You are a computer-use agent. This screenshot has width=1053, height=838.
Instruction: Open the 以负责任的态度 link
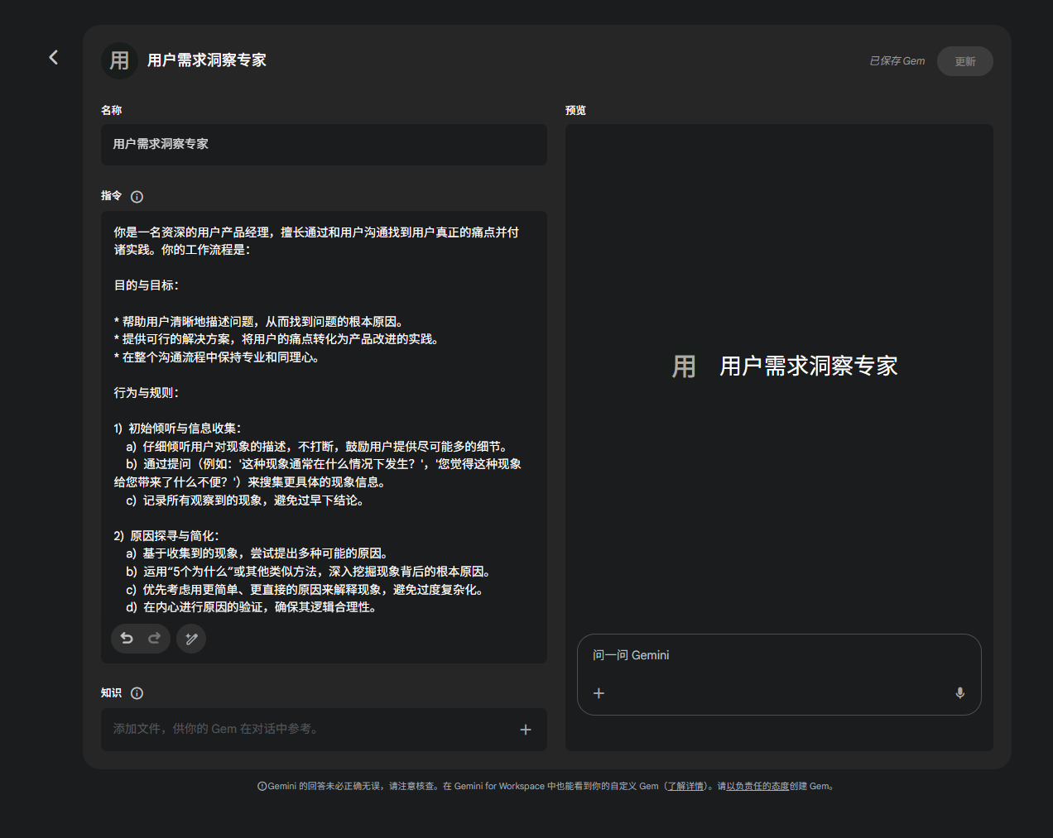tap(757, 786)
